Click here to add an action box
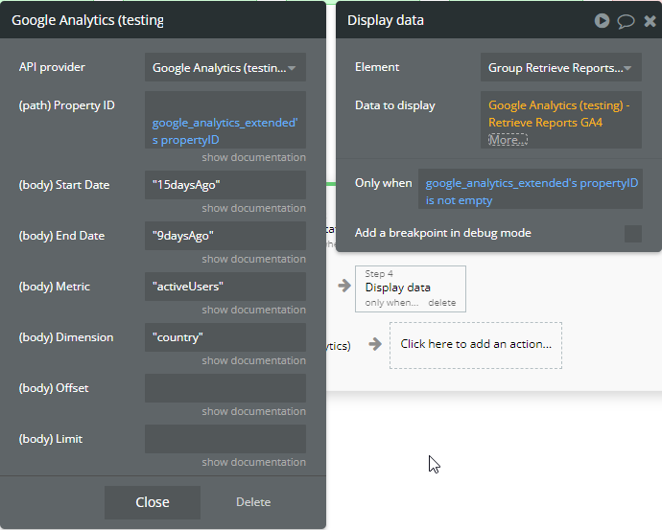 [x=476, y=345]
